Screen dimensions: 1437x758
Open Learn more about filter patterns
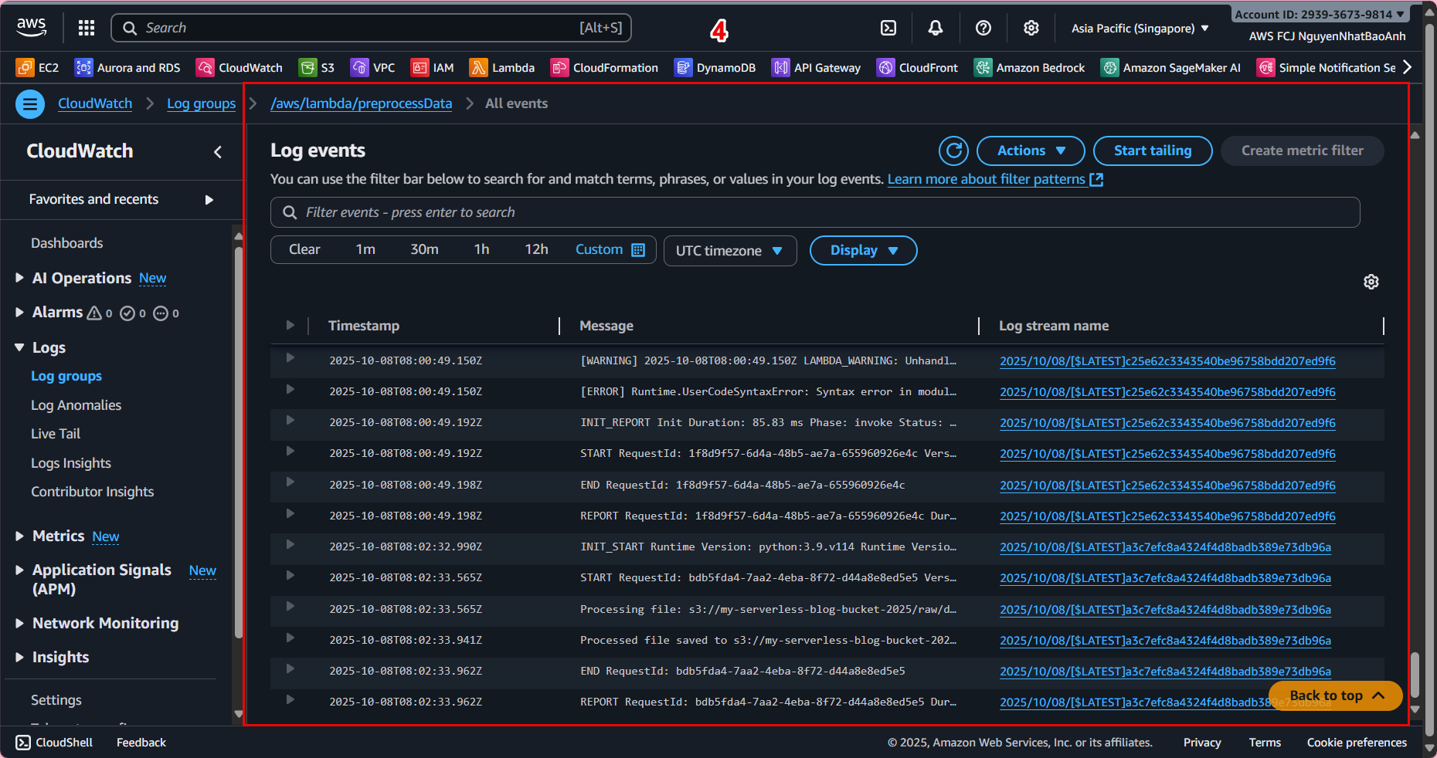(x=995, y=179)
